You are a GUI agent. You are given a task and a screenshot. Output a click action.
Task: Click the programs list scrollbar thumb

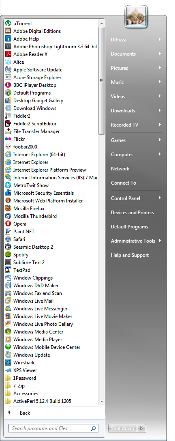pyautogui.click(x=101, y=80)
